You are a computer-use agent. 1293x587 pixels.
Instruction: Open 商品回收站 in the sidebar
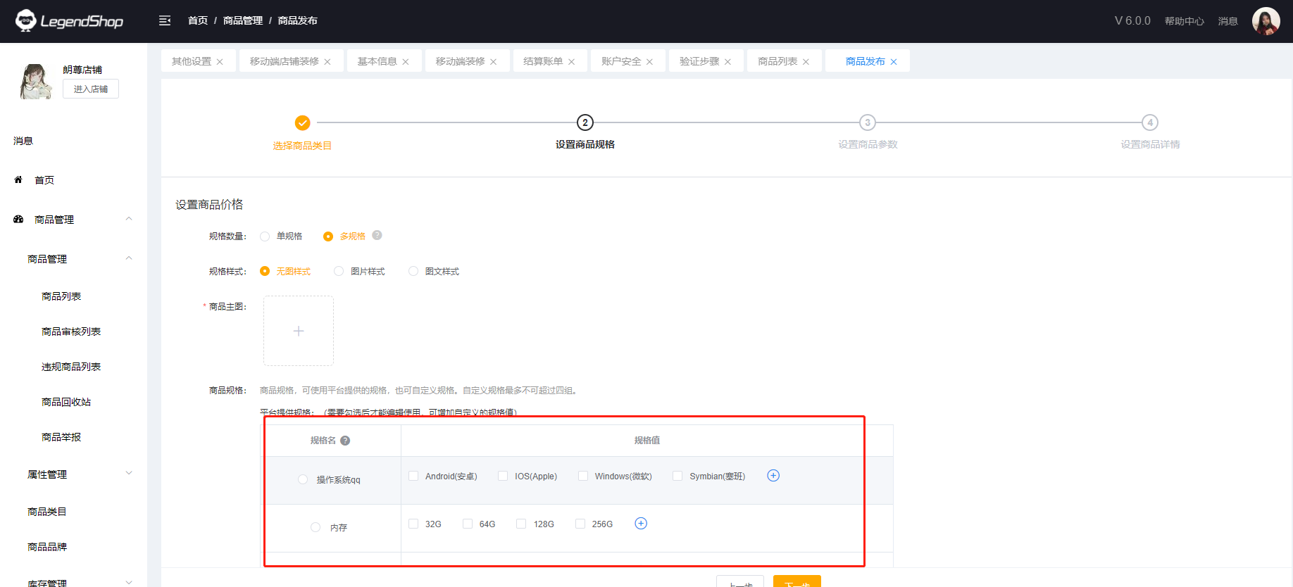click(66, 402)
